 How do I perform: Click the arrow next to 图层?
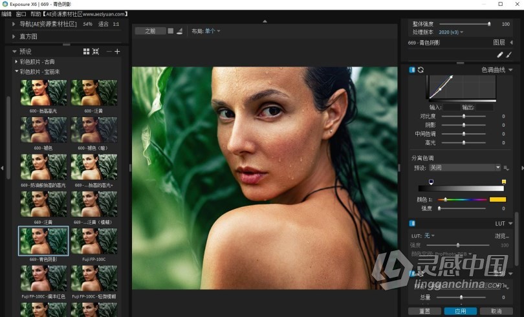pos(511,43)
